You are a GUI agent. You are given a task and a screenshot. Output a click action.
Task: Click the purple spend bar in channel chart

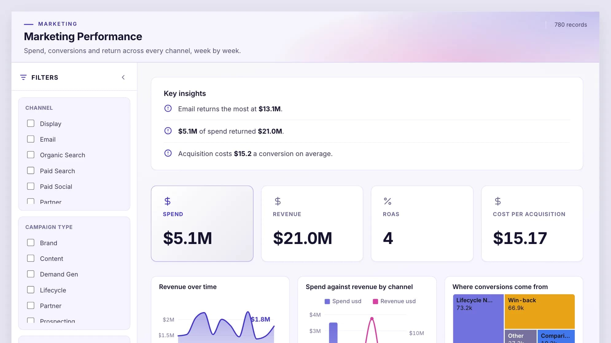tap(333, 333)
